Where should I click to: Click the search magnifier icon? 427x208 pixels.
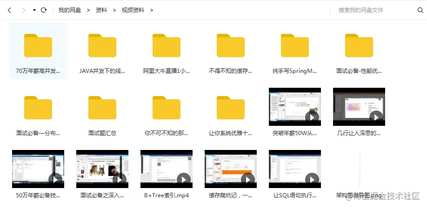420,10
